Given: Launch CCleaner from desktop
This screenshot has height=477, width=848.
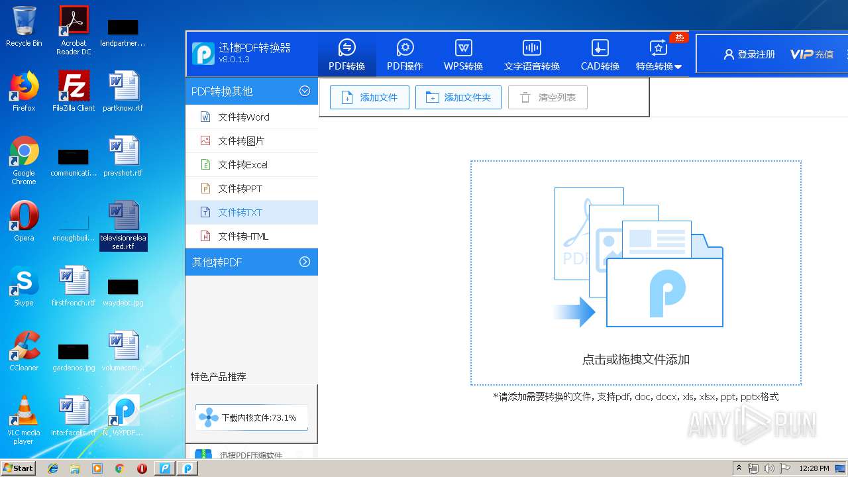Looking at the screenshot, I should [24, 351].
